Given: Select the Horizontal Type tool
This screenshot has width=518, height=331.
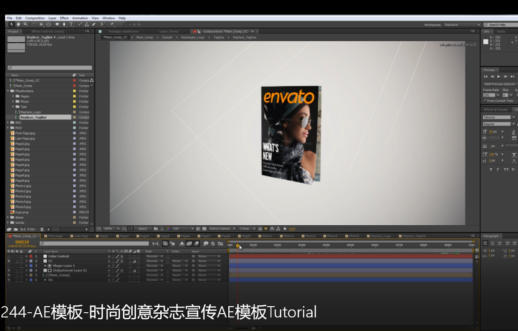Looking at the screenshot, I should (71, 24).
